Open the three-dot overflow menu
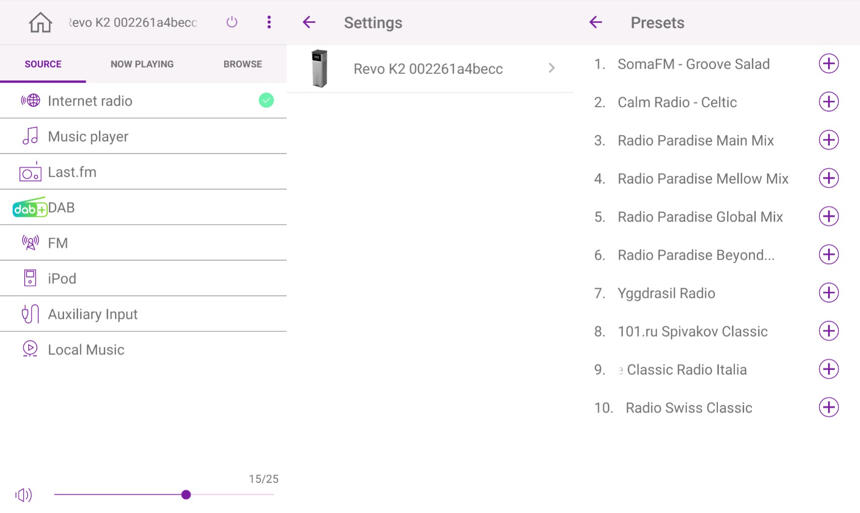The width and height of the screenshot is (860, 513). tap(269, 22)
